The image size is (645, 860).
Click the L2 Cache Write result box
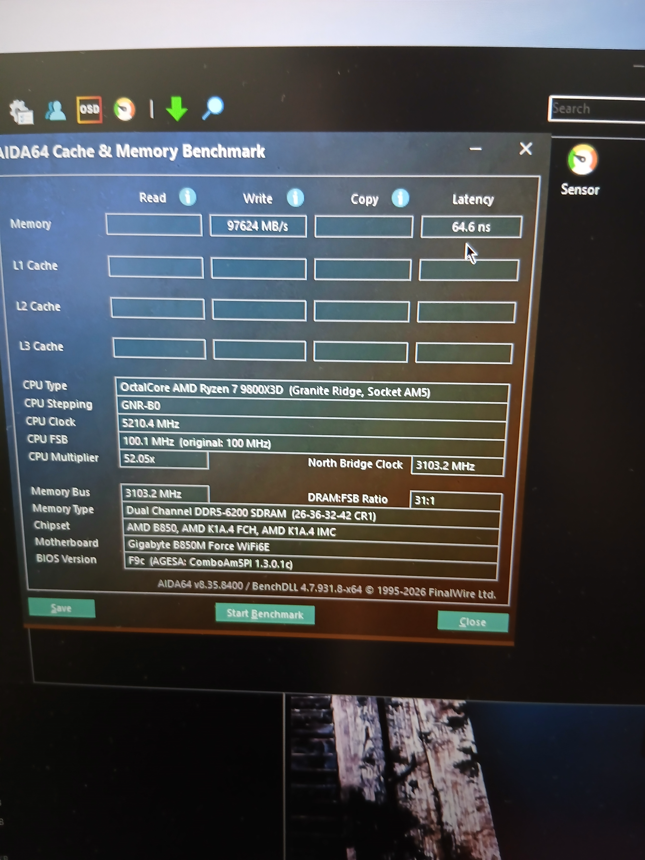[259, 310]
